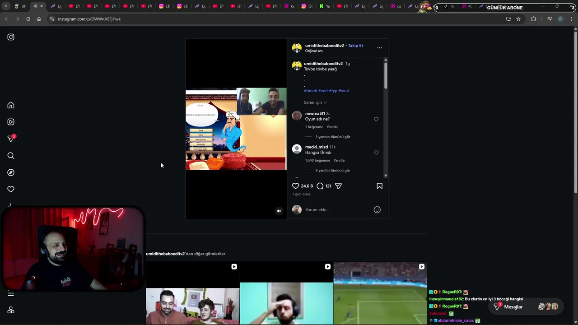
Task: Open the hamburger More menu in sidebar
Action: 11,294
